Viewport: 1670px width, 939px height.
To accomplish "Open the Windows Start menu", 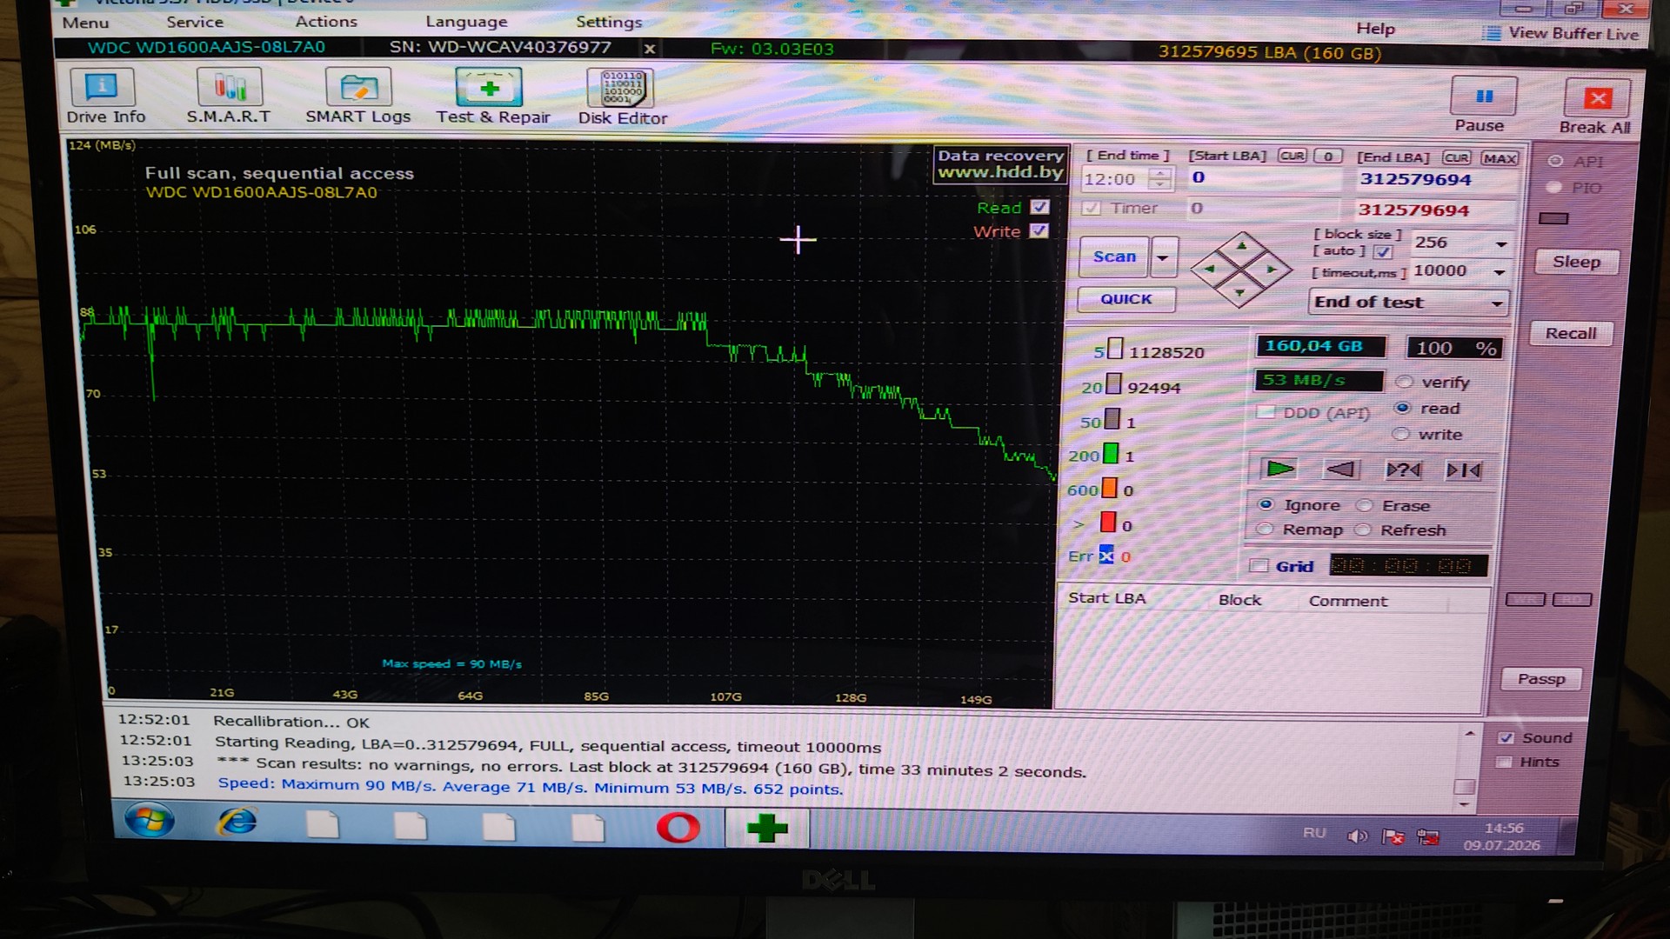I will pos(150,820).
